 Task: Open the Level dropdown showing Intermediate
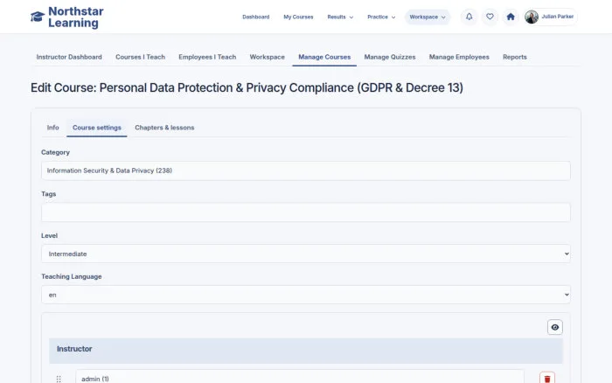[306, 254]
